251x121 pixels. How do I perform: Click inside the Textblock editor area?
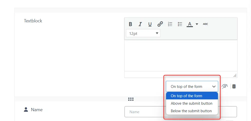(181, 55)
